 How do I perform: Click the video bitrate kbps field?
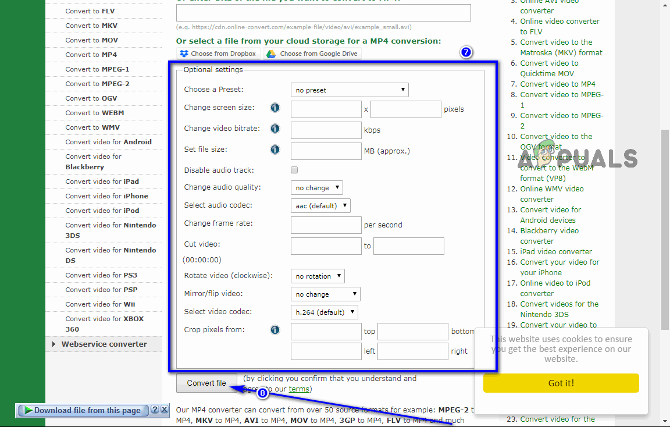point(326,130)
